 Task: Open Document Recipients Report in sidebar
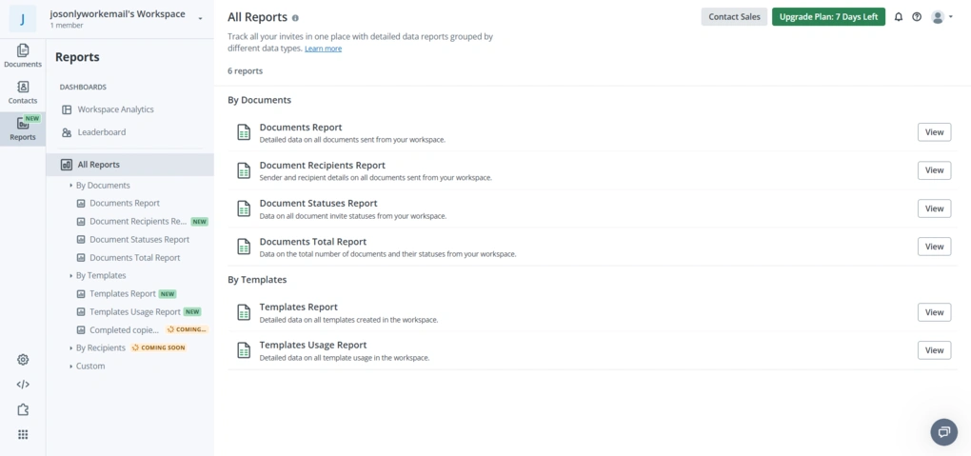pyautogui.click(x=138, y=221)
